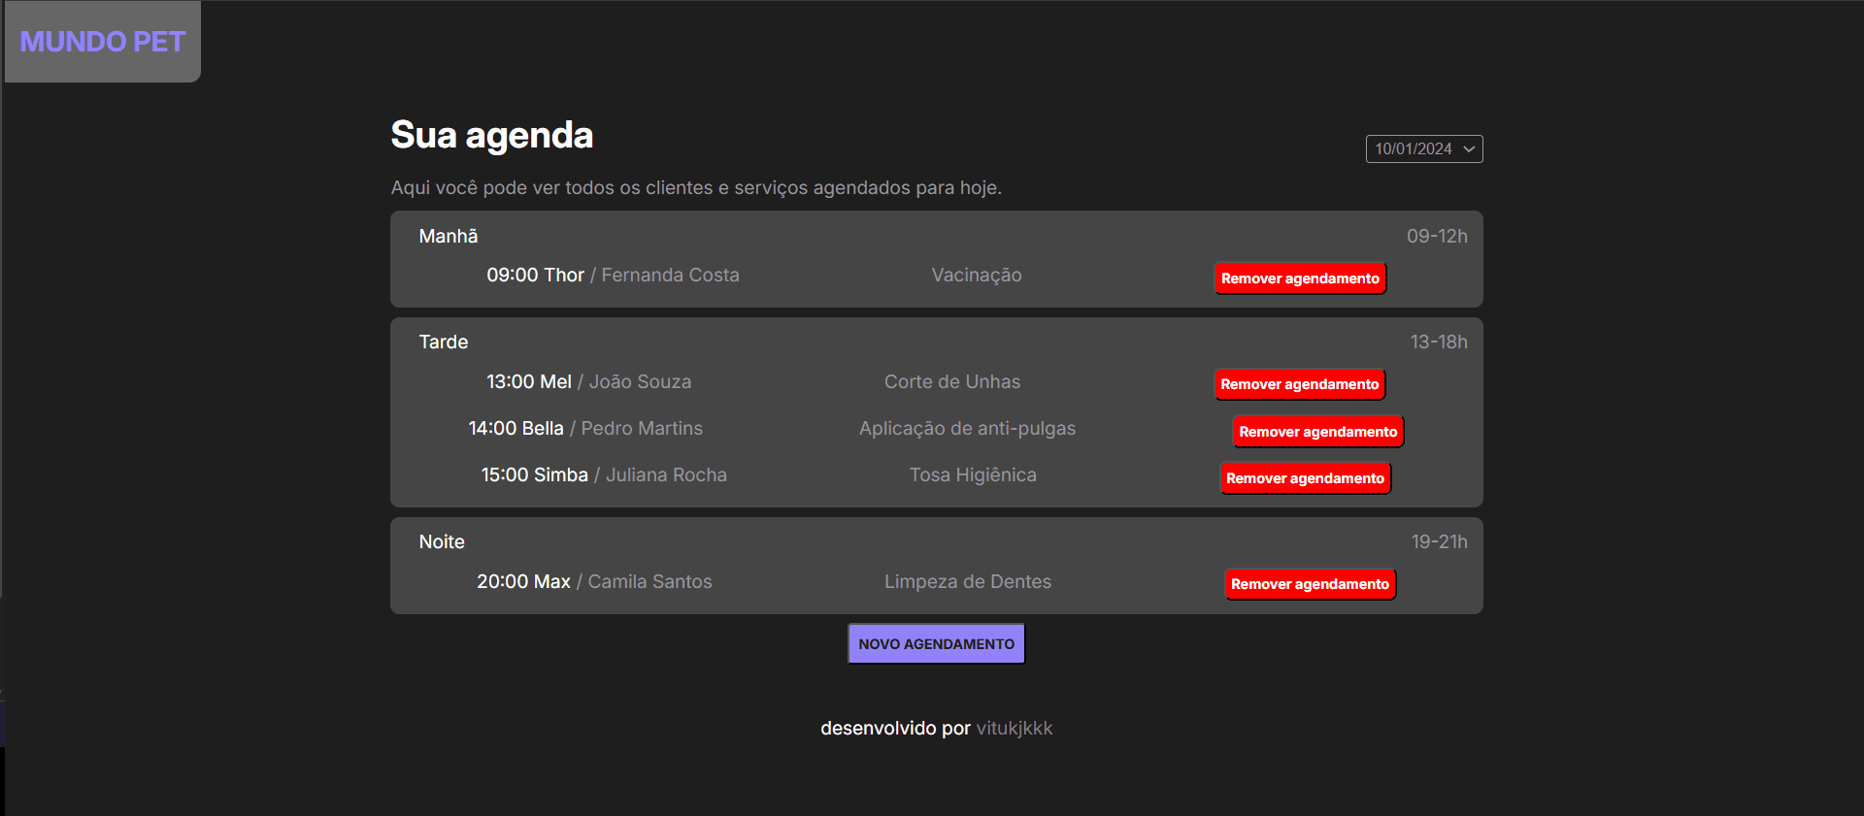Click the 09-12h time range label
This screenshot has width=1864, height=816.
pos(1437,236)
